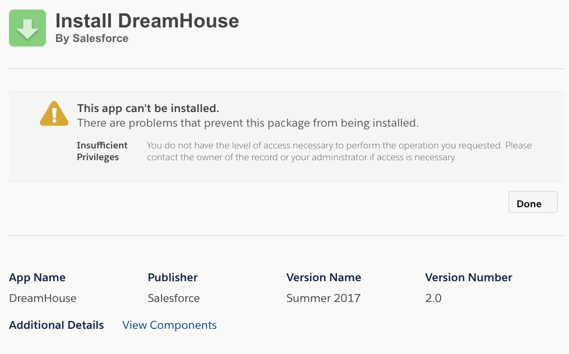The height and width of the screenshot is (354, 569).
Task: Click the Install DreamHouse page title
Action: 147,21
